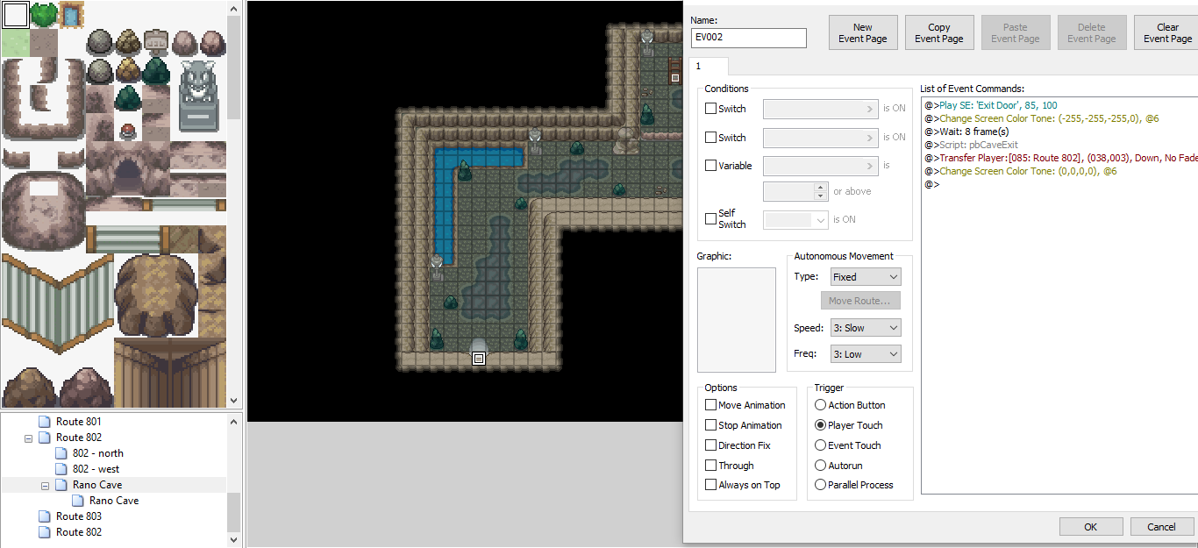Enable the Stop Animation option
1198x548 pixels.
coord(710,425)
